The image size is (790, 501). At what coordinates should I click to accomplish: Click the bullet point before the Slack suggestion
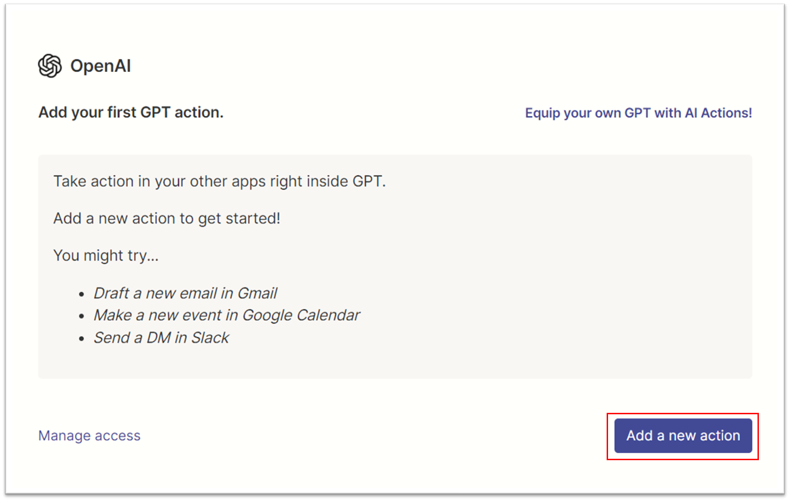[x=82, y=339]
